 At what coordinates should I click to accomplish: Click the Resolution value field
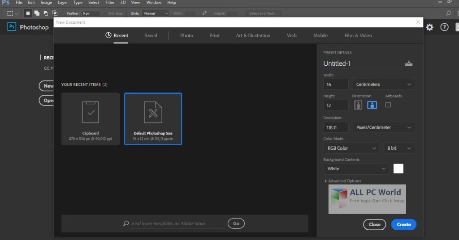[336, 127]
